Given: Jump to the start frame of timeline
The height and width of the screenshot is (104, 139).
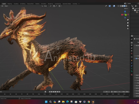Looking at the screenshot, I should click(x=50, y=92).
